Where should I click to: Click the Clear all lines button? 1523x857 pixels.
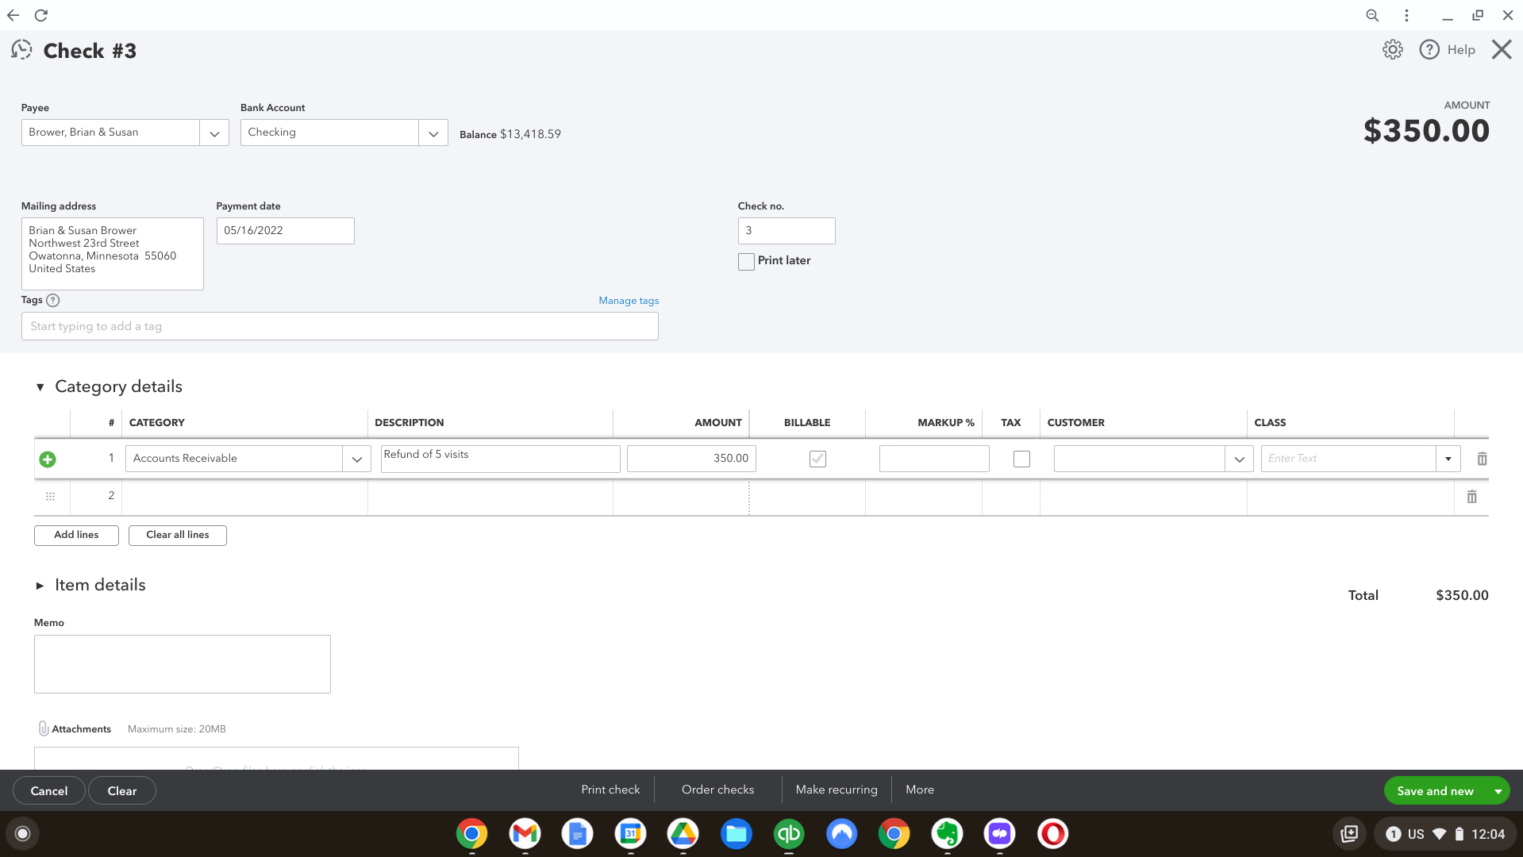pyautogui.click(x=178, y=535)
